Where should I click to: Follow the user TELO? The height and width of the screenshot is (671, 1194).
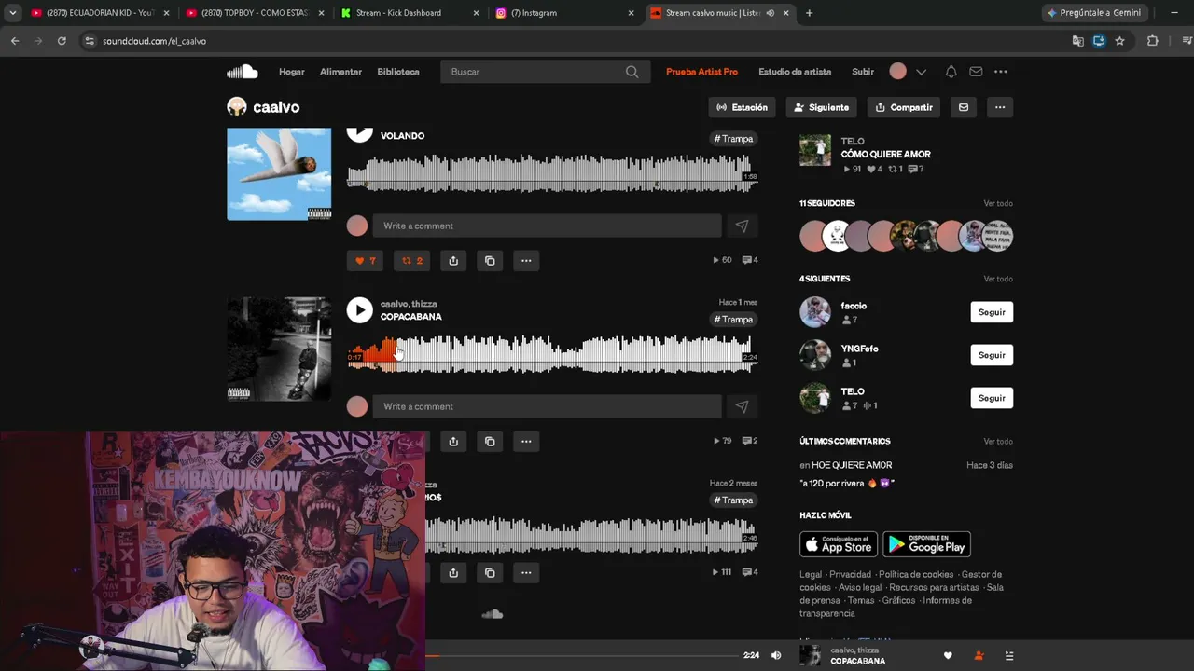(x=992, y=398)
